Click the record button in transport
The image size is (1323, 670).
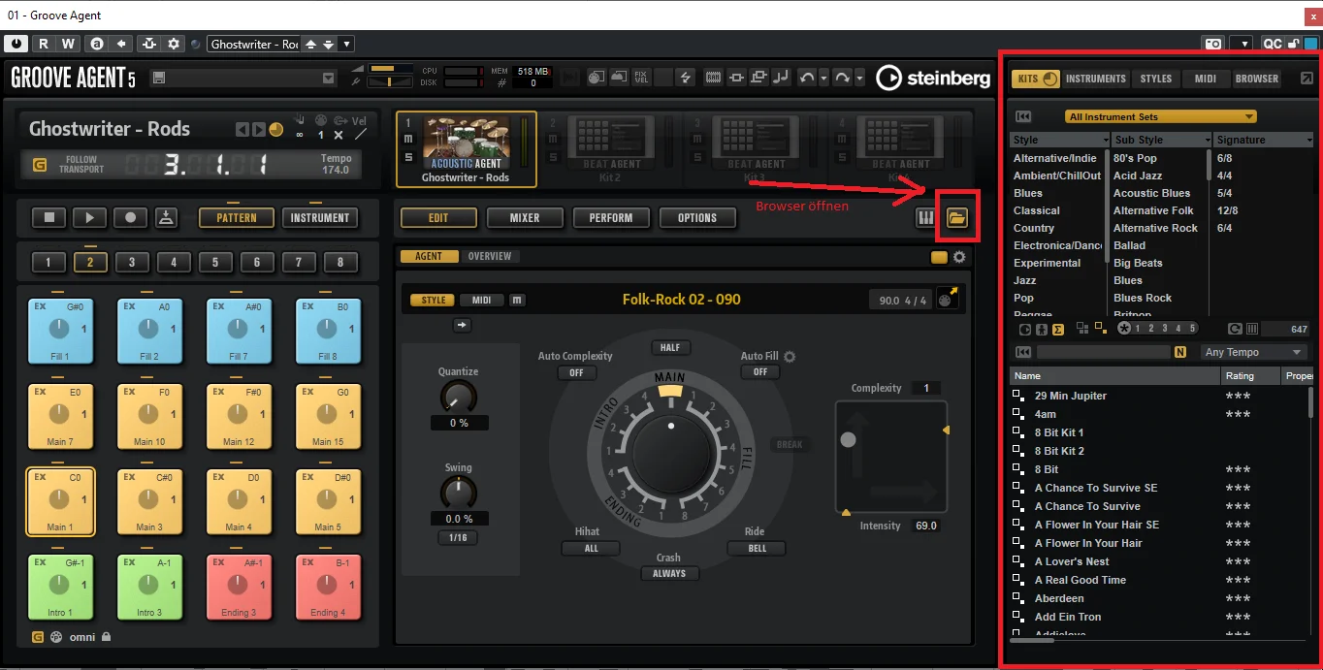(x=131, y=218)
